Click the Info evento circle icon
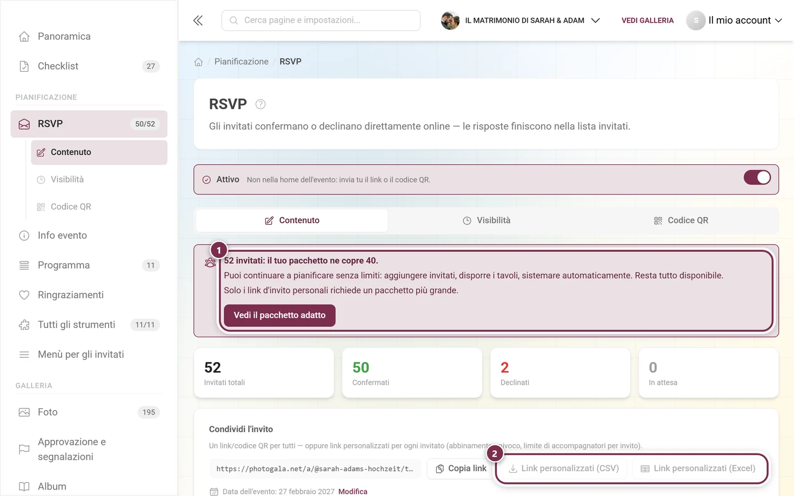This screenshot has width=794, height=496. click(x=24, y=235)
